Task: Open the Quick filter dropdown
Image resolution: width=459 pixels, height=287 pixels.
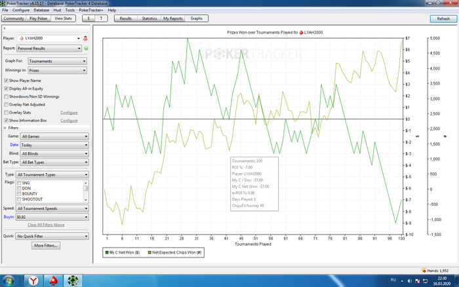Action: click(52, 236)
